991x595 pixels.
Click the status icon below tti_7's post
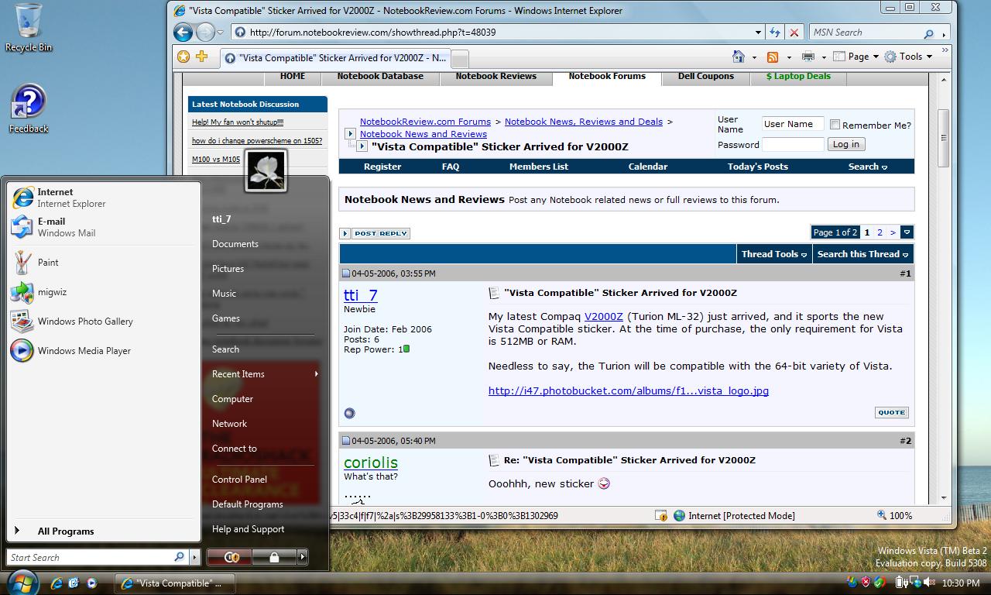coord(349,413)
